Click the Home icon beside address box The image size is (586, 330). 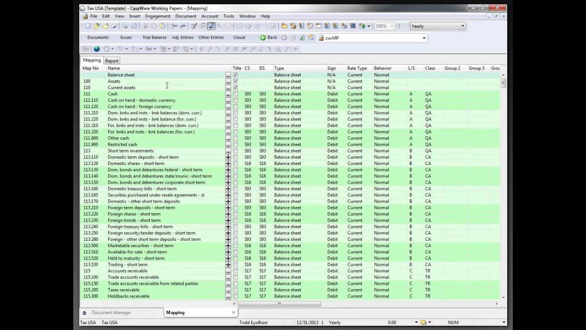click(x=311, y=38)
